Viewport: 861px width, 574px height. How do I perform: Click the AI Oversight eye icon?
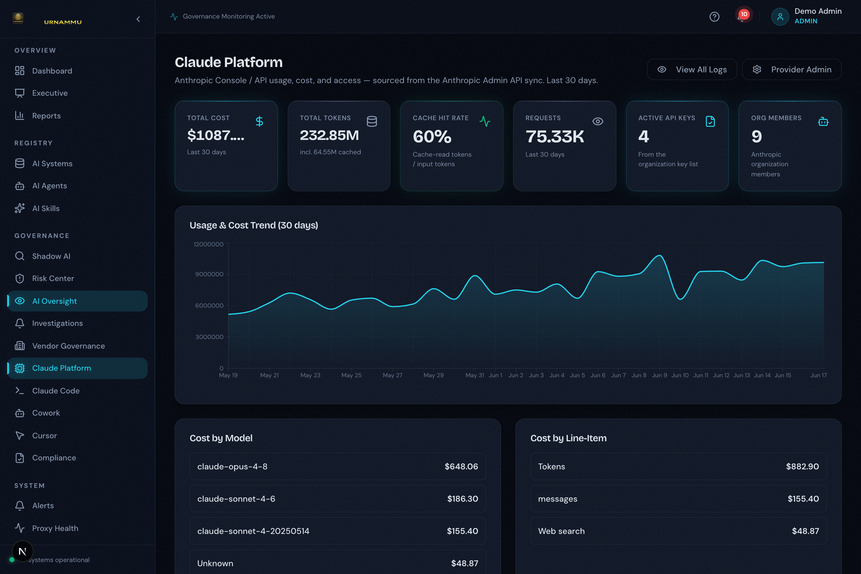tap(20, 301)
